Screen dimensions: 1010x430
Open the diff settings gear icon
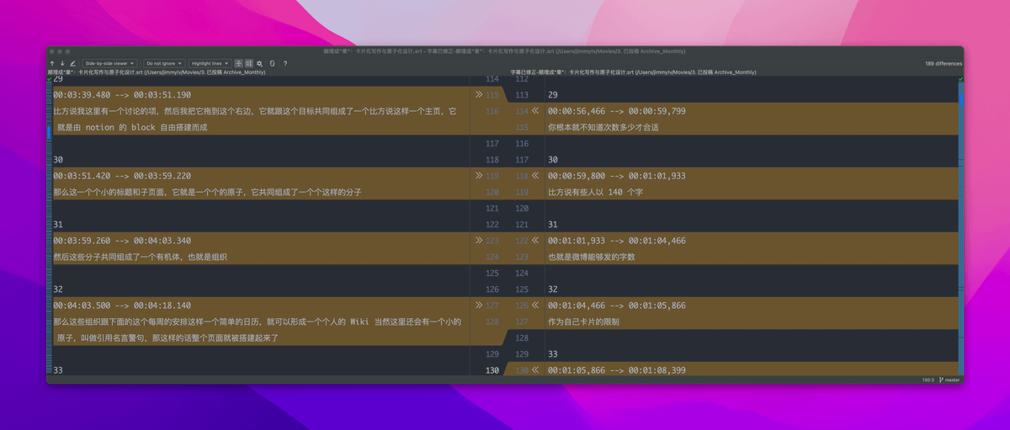[260, 63]
